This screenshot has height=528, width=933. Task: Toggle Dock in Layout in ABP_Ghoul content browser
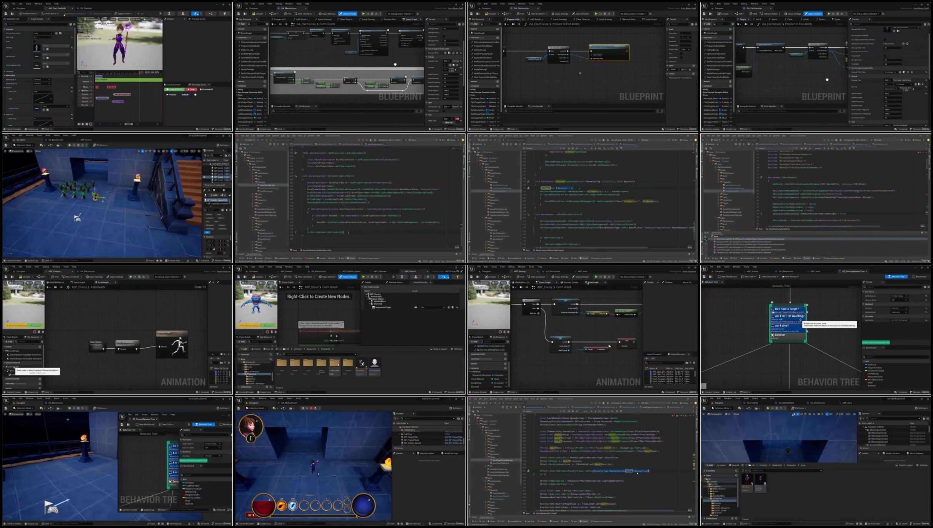[x=439, y=349]
